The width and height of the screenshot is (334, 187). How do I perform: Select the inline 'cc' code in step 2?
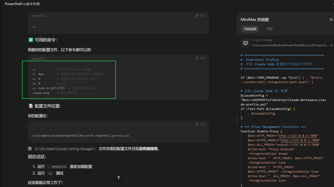(x=50, y=173)
